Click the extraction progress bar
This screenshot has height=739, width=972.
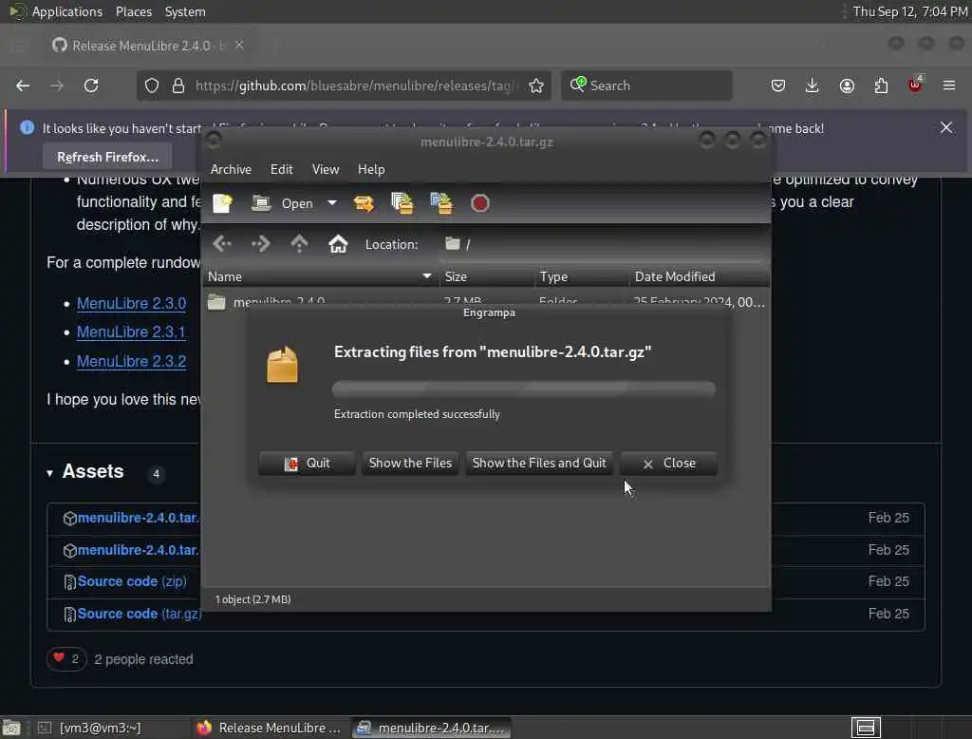pyautogui.click(x=524, y=389)
